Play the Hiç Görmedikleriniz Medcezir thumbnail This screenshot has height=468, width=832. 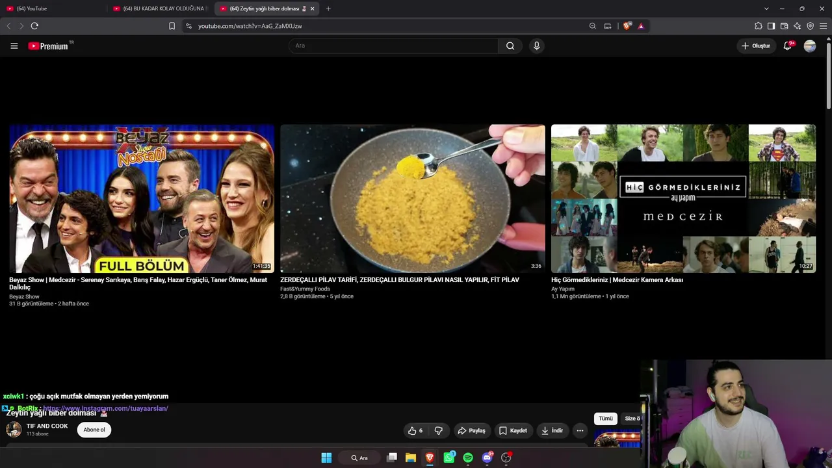[x=683, y=199]
